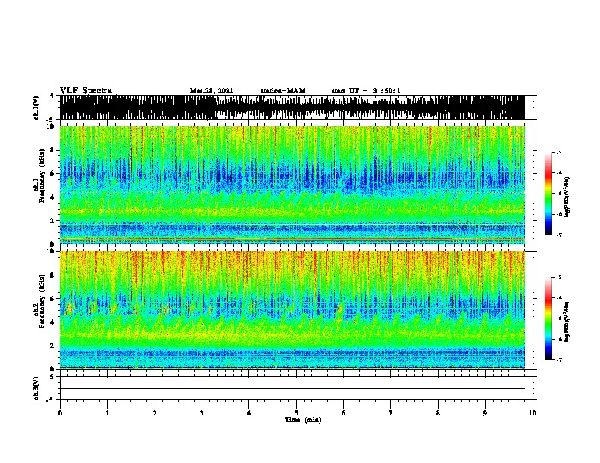
Task: Select ch.2 "Frequency (kHz)" axis label
Action: click(42, 301)
